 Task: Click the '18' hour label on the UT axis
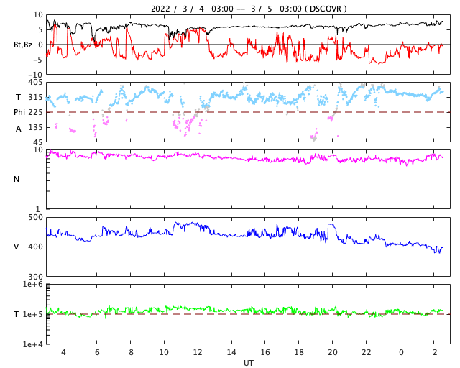click(x=299, y=352)
